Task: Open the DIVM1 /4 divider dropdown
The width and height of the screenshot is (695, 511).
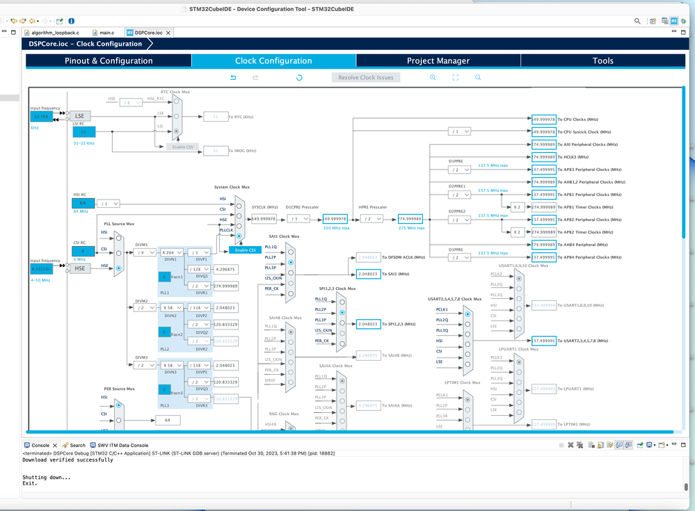Action: (x=145, y=252)
